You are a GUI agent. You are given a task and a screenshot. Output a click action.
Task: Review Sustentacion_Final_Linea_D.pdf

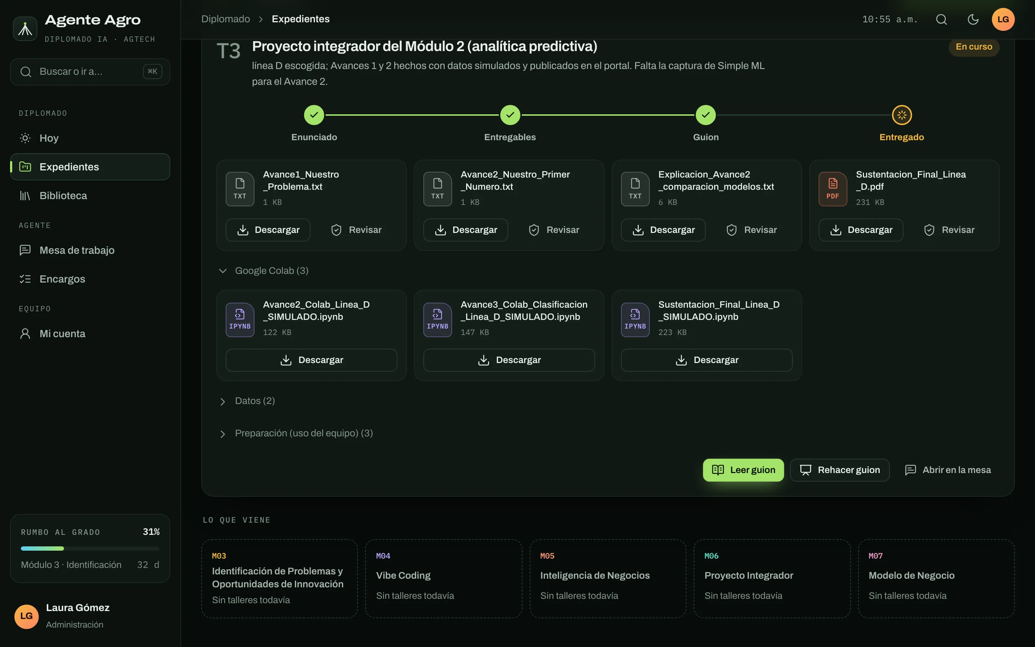pos(949,230)
